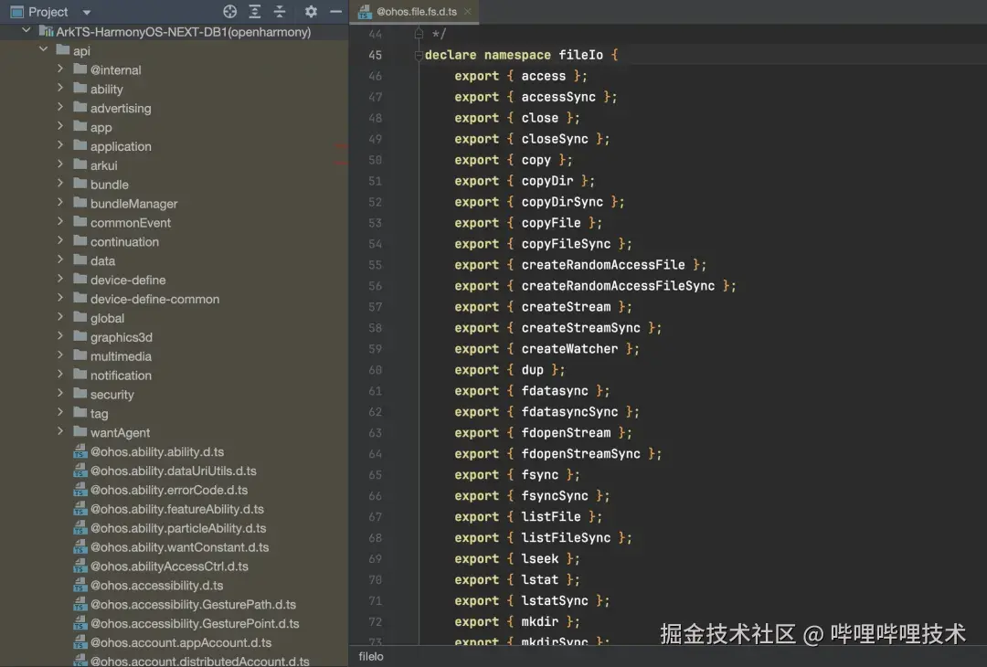Click the TS icon on the editor tab
This screenshot has width=987, height=667.
365,12
